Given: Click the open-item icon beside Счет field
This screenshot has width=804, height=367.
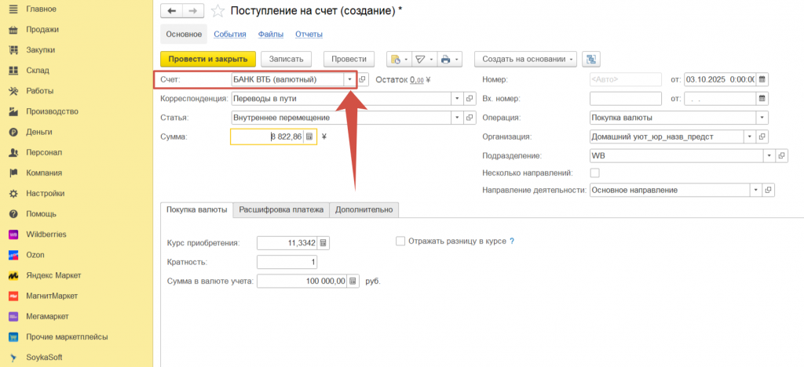Looking at the screenshot, I should pos(363,79).
